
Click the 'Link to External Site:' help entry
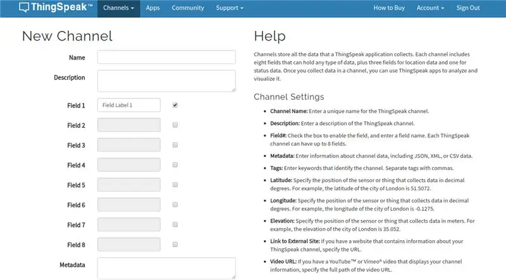coord(367,245)
